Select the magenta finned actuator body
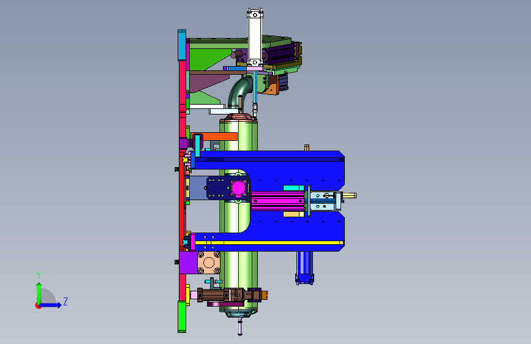531x344 pixels. click(277, 201)
